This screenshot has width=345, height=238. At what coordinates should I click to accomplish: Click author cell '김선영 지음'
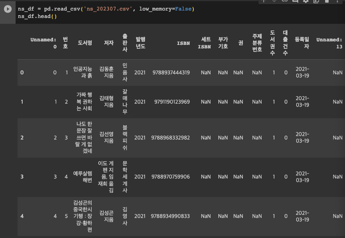point(106,138)
